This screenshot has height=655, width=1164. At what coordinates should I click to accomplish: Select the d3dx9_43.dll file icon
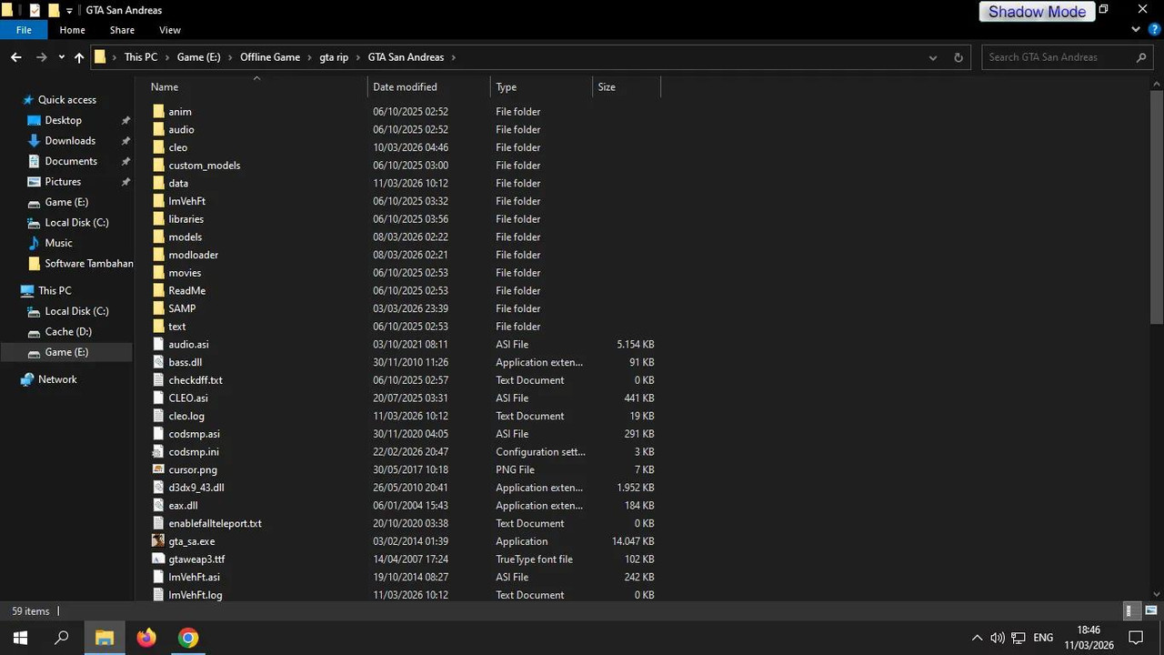coord(159,488)
